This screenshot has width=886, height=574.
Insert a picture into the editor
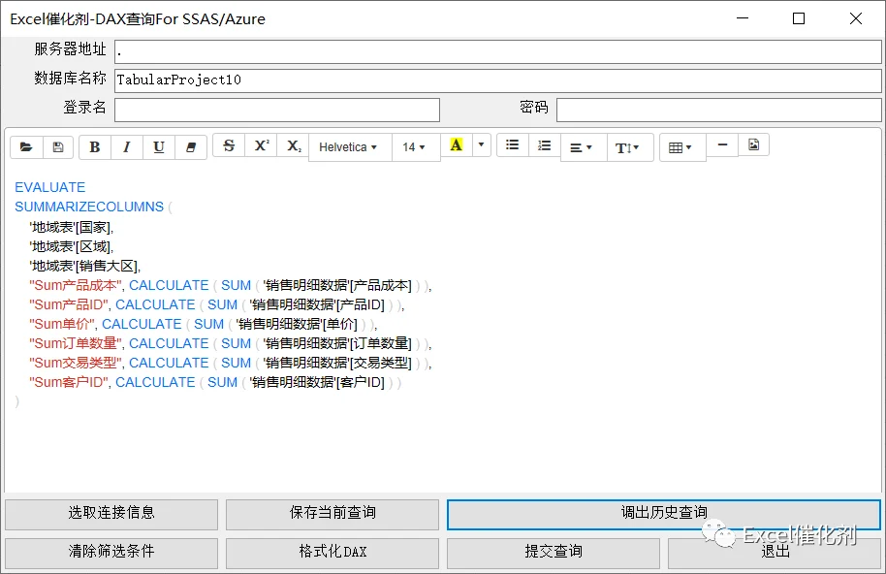[753, 144]
